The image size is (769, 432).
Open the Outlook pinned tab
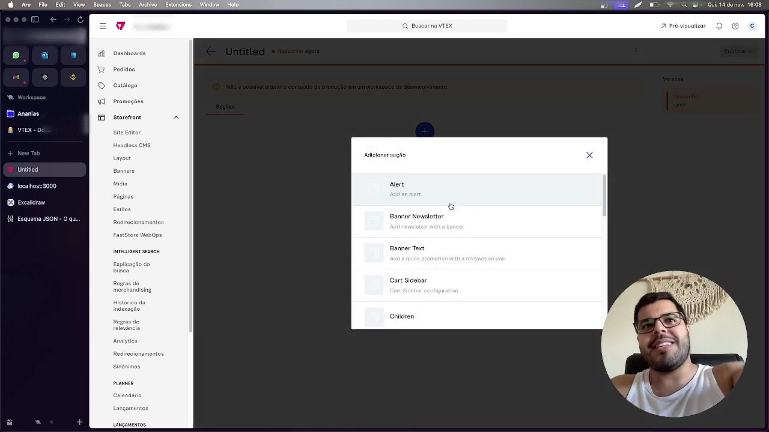point(44,55)
